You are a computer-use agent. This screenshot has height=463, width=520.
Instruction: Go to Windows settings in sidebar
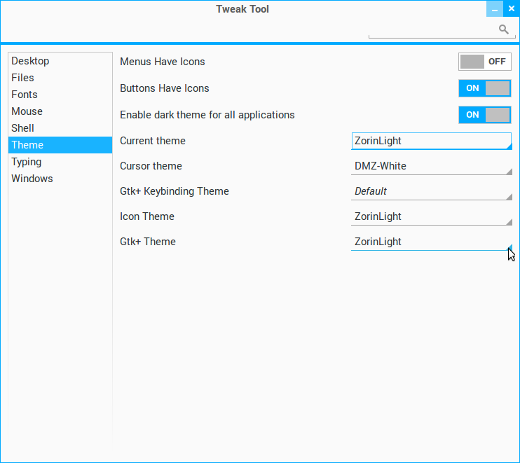click(32, 179)
